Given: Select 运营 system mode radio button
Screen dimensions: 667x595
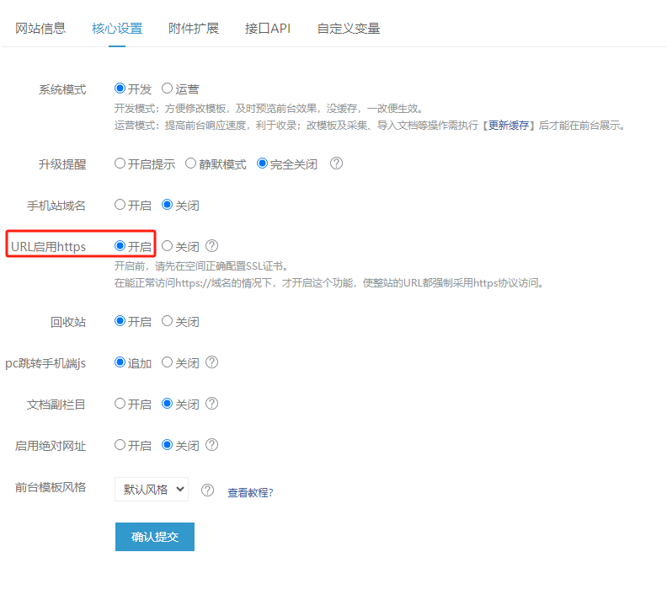Looking at the screenshot, I should [x=168, y=88].
